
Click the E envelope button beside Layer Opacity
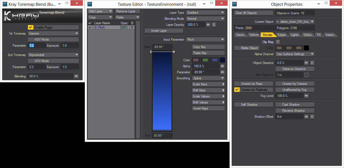coord(214,25)
